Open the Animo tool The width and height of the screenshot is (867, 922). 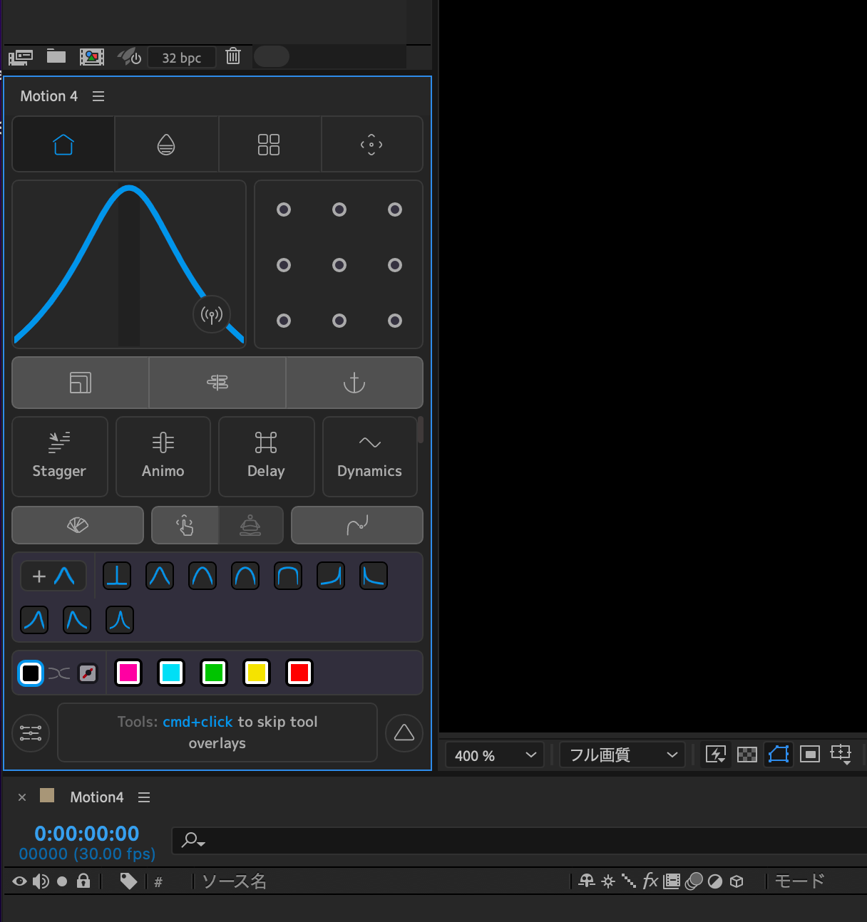[x=163, y=456]
